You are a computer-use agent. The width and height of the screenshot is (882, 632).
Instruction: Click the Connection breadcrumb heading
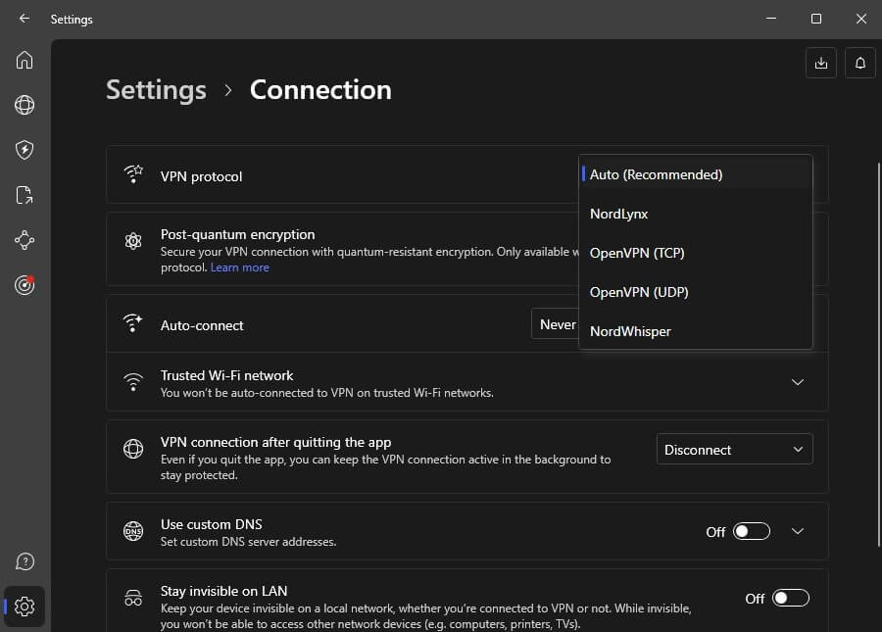[x=320, y=90]
